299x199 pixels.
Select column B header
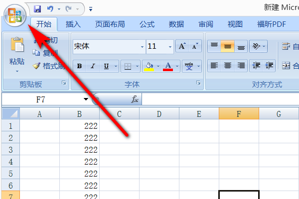[79, 114]
